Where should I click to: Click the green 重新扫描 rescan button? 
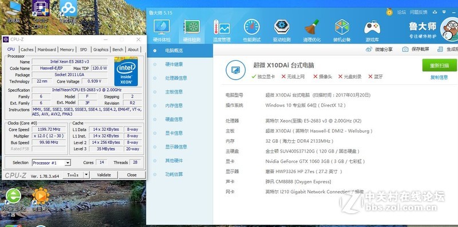tap(439, 65)
